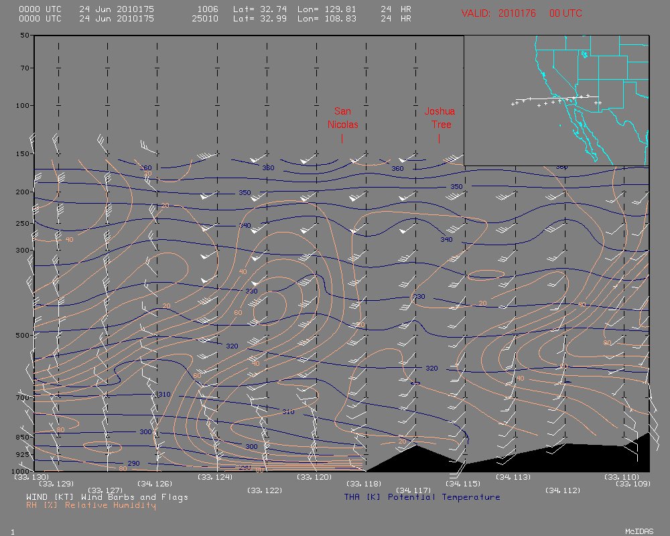
Task: Click the Lat= 32.74 header value
Action: click(259, 9)
